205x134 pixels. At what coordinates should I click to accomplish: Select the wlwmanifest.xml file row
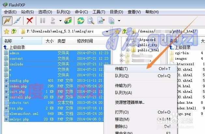pyautogui.click(x=54, y=114)
